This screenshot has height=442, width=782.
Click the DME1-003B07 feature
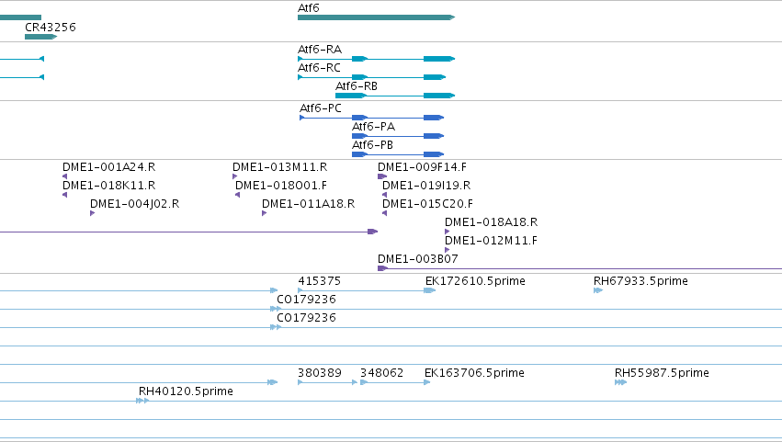tap(580, 269)
